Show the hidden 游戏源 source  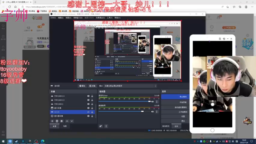pos(88,112)
